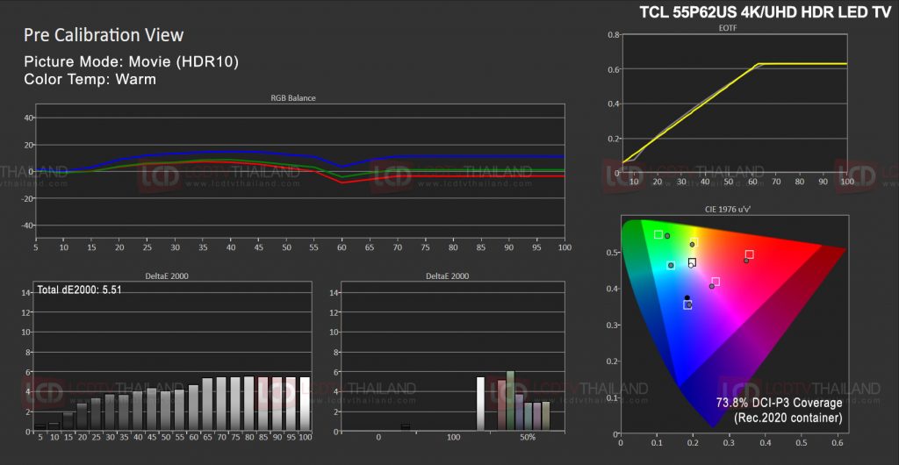Select the grayscale DeltaE bar labeled 45
Screen dimensions: 899x465
point(152,410)
